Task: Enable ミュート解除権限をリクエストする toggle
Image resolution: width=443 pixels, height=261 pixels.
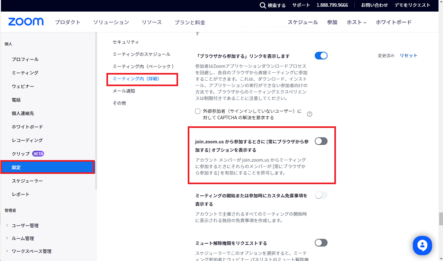Action: pos(321,243)
